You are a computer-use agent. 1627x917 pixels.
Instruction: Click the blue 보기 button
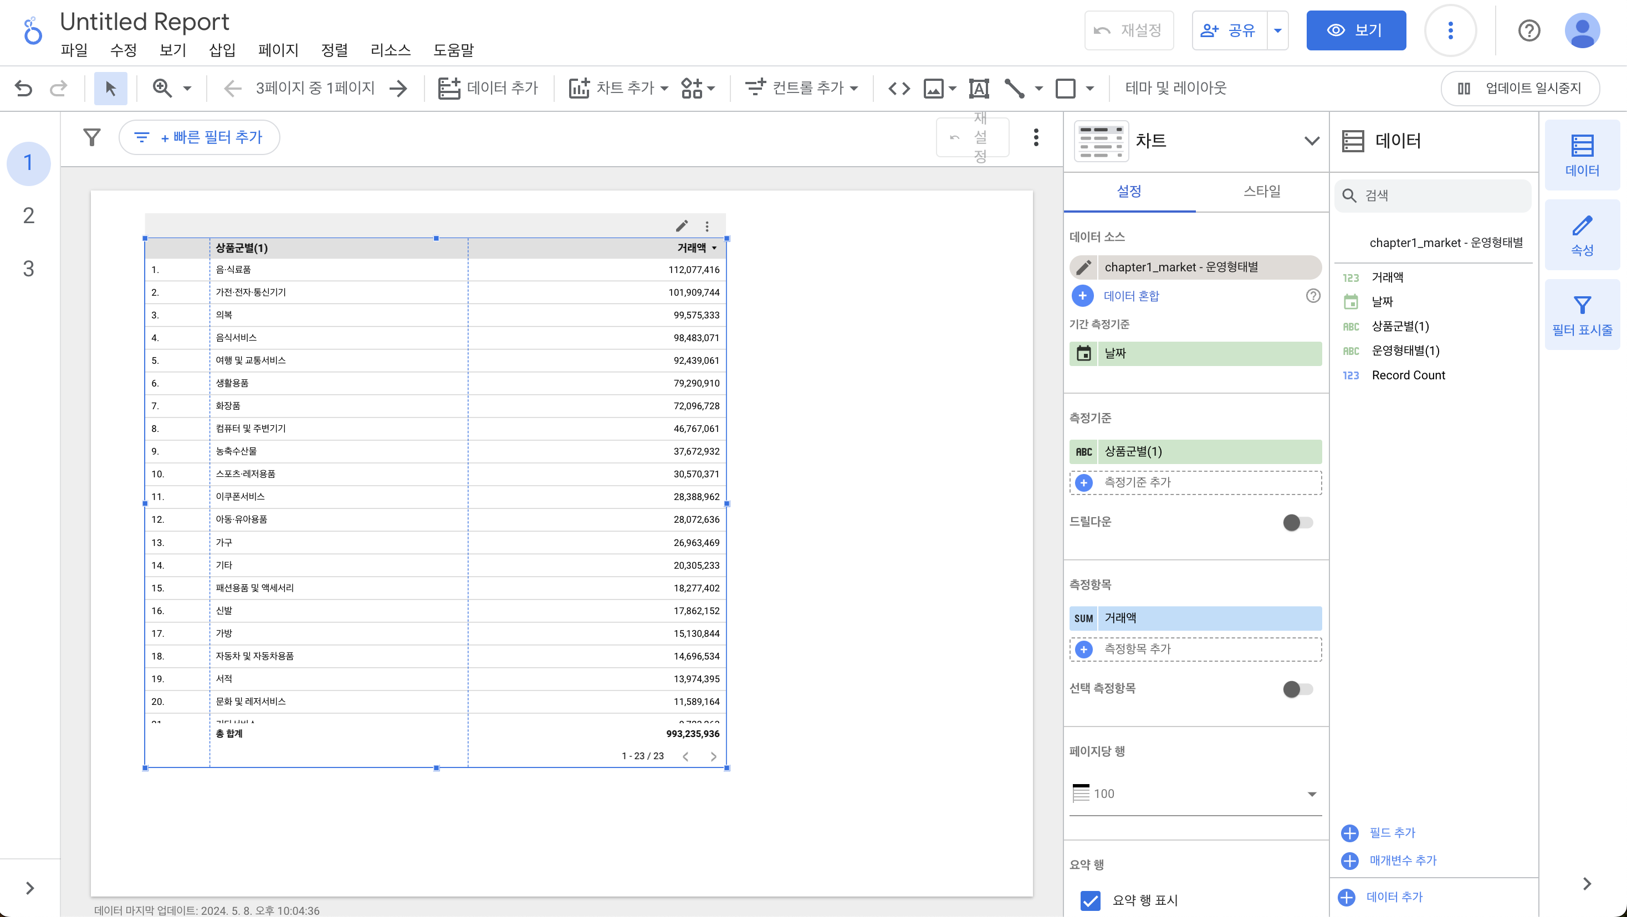tap(1355, 30)
